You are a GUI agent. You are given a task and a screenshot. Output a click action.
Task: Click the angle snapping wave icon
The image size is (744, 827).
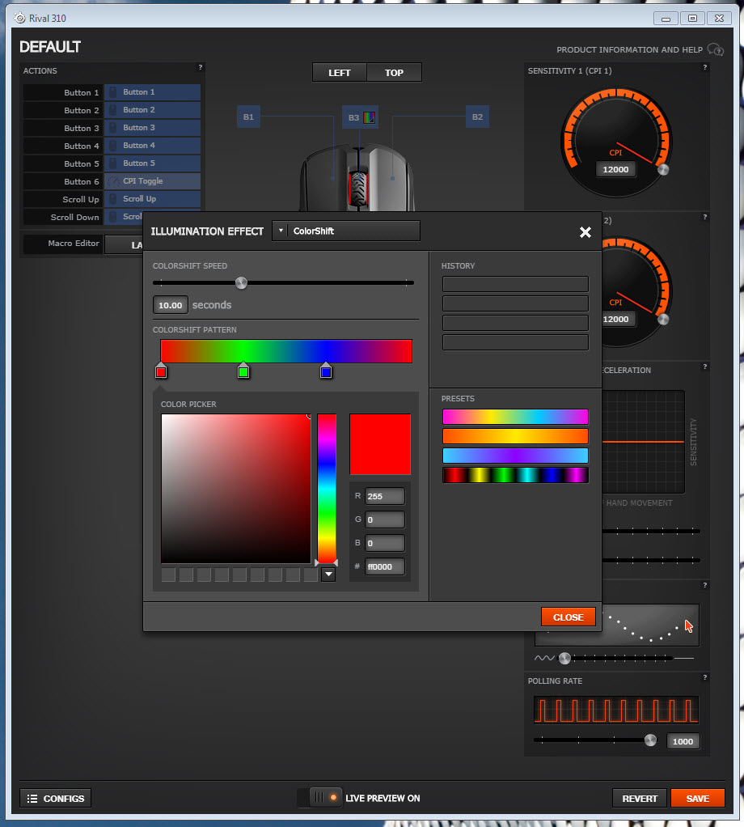click(x=544, y=658)
